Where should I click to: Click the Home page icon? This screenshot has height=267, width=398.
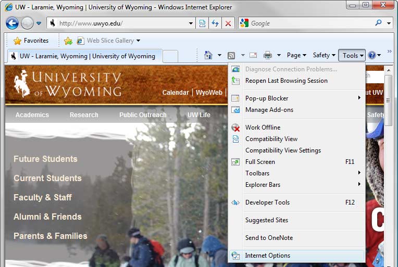[208, 55]
